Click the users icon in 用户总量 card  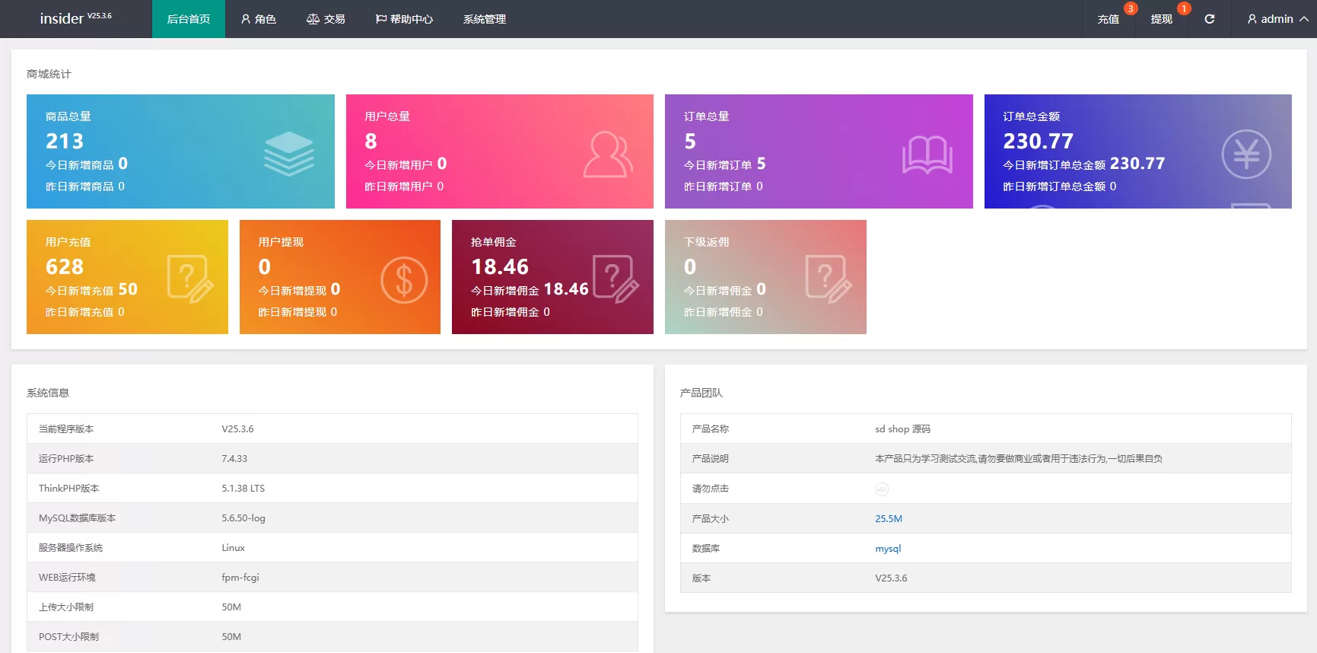pos(607,154)
